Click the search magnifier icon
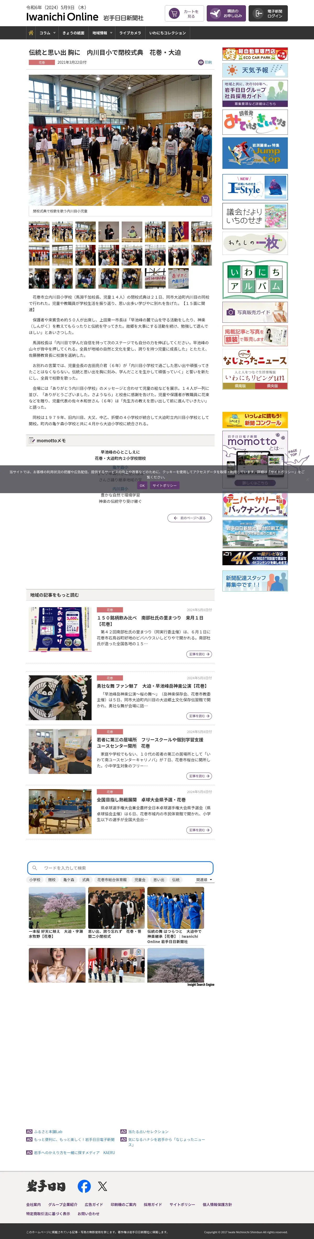The height and width of the screenshot is (1239, 314). point(35,868)
